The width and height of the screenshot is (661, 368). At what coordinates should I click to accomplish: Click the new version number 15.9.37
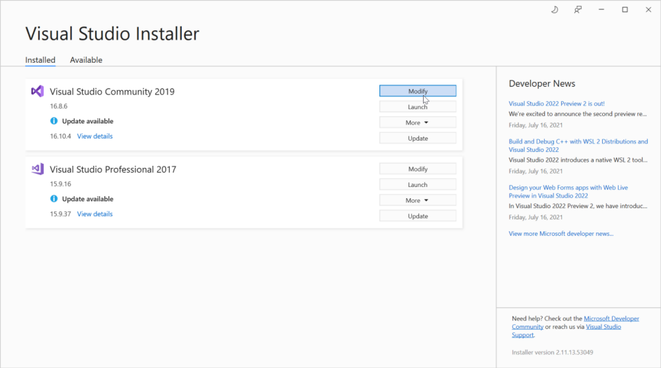(60, 213)
